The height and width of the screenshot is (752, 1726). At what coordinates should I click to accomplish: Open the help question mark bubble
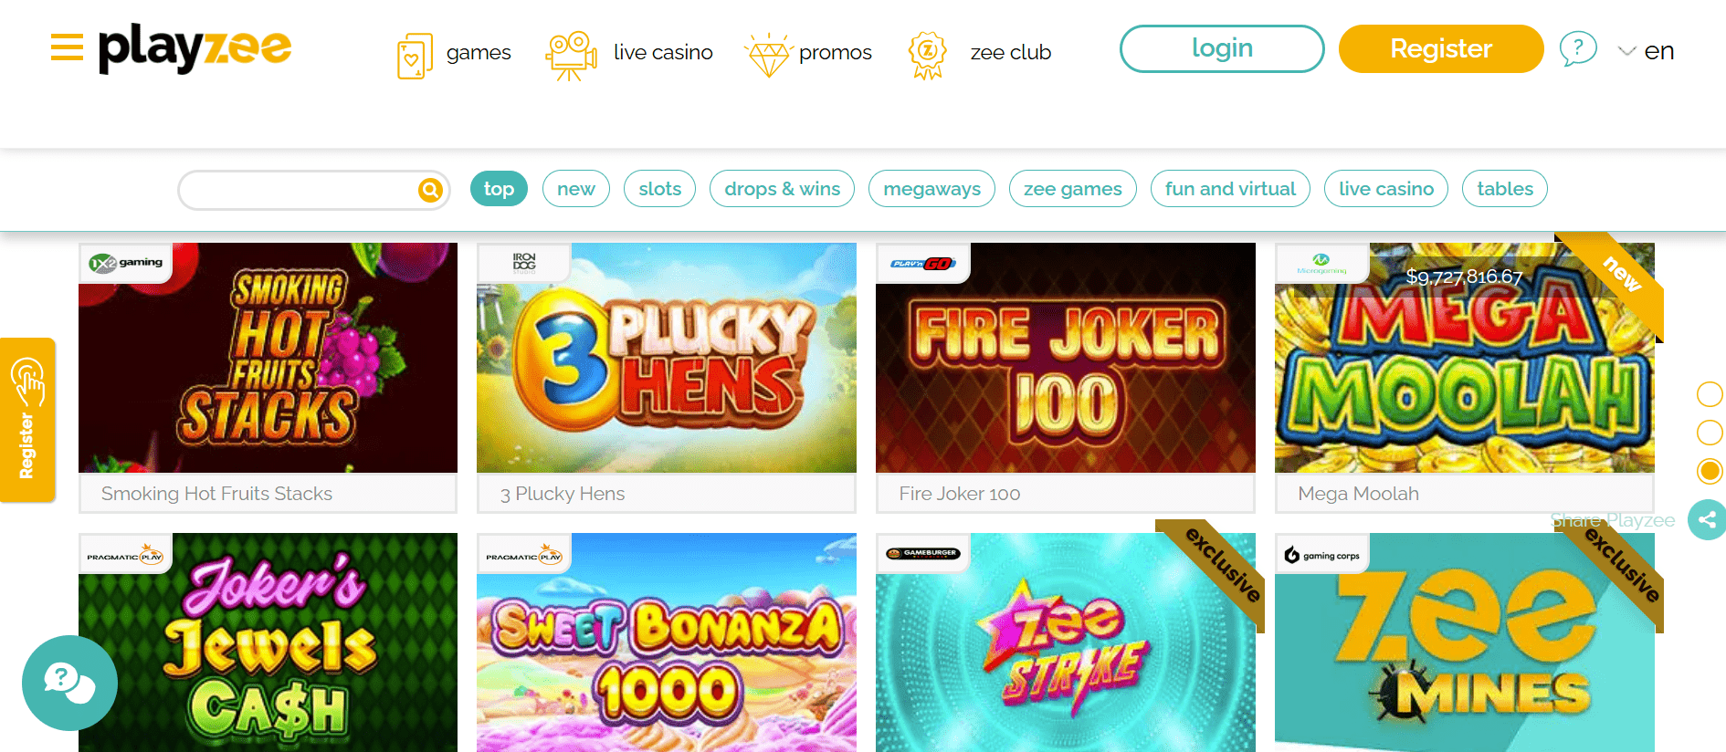[x=1578, y=48]
